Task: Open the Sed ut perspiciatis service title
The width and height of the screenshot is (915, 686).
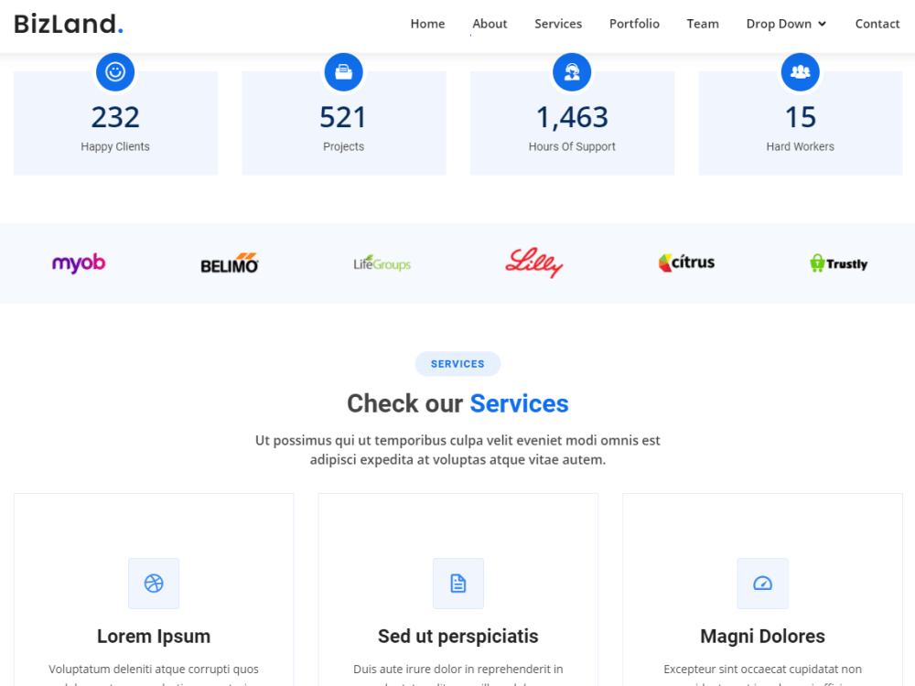Action: [x=458, y=637]
